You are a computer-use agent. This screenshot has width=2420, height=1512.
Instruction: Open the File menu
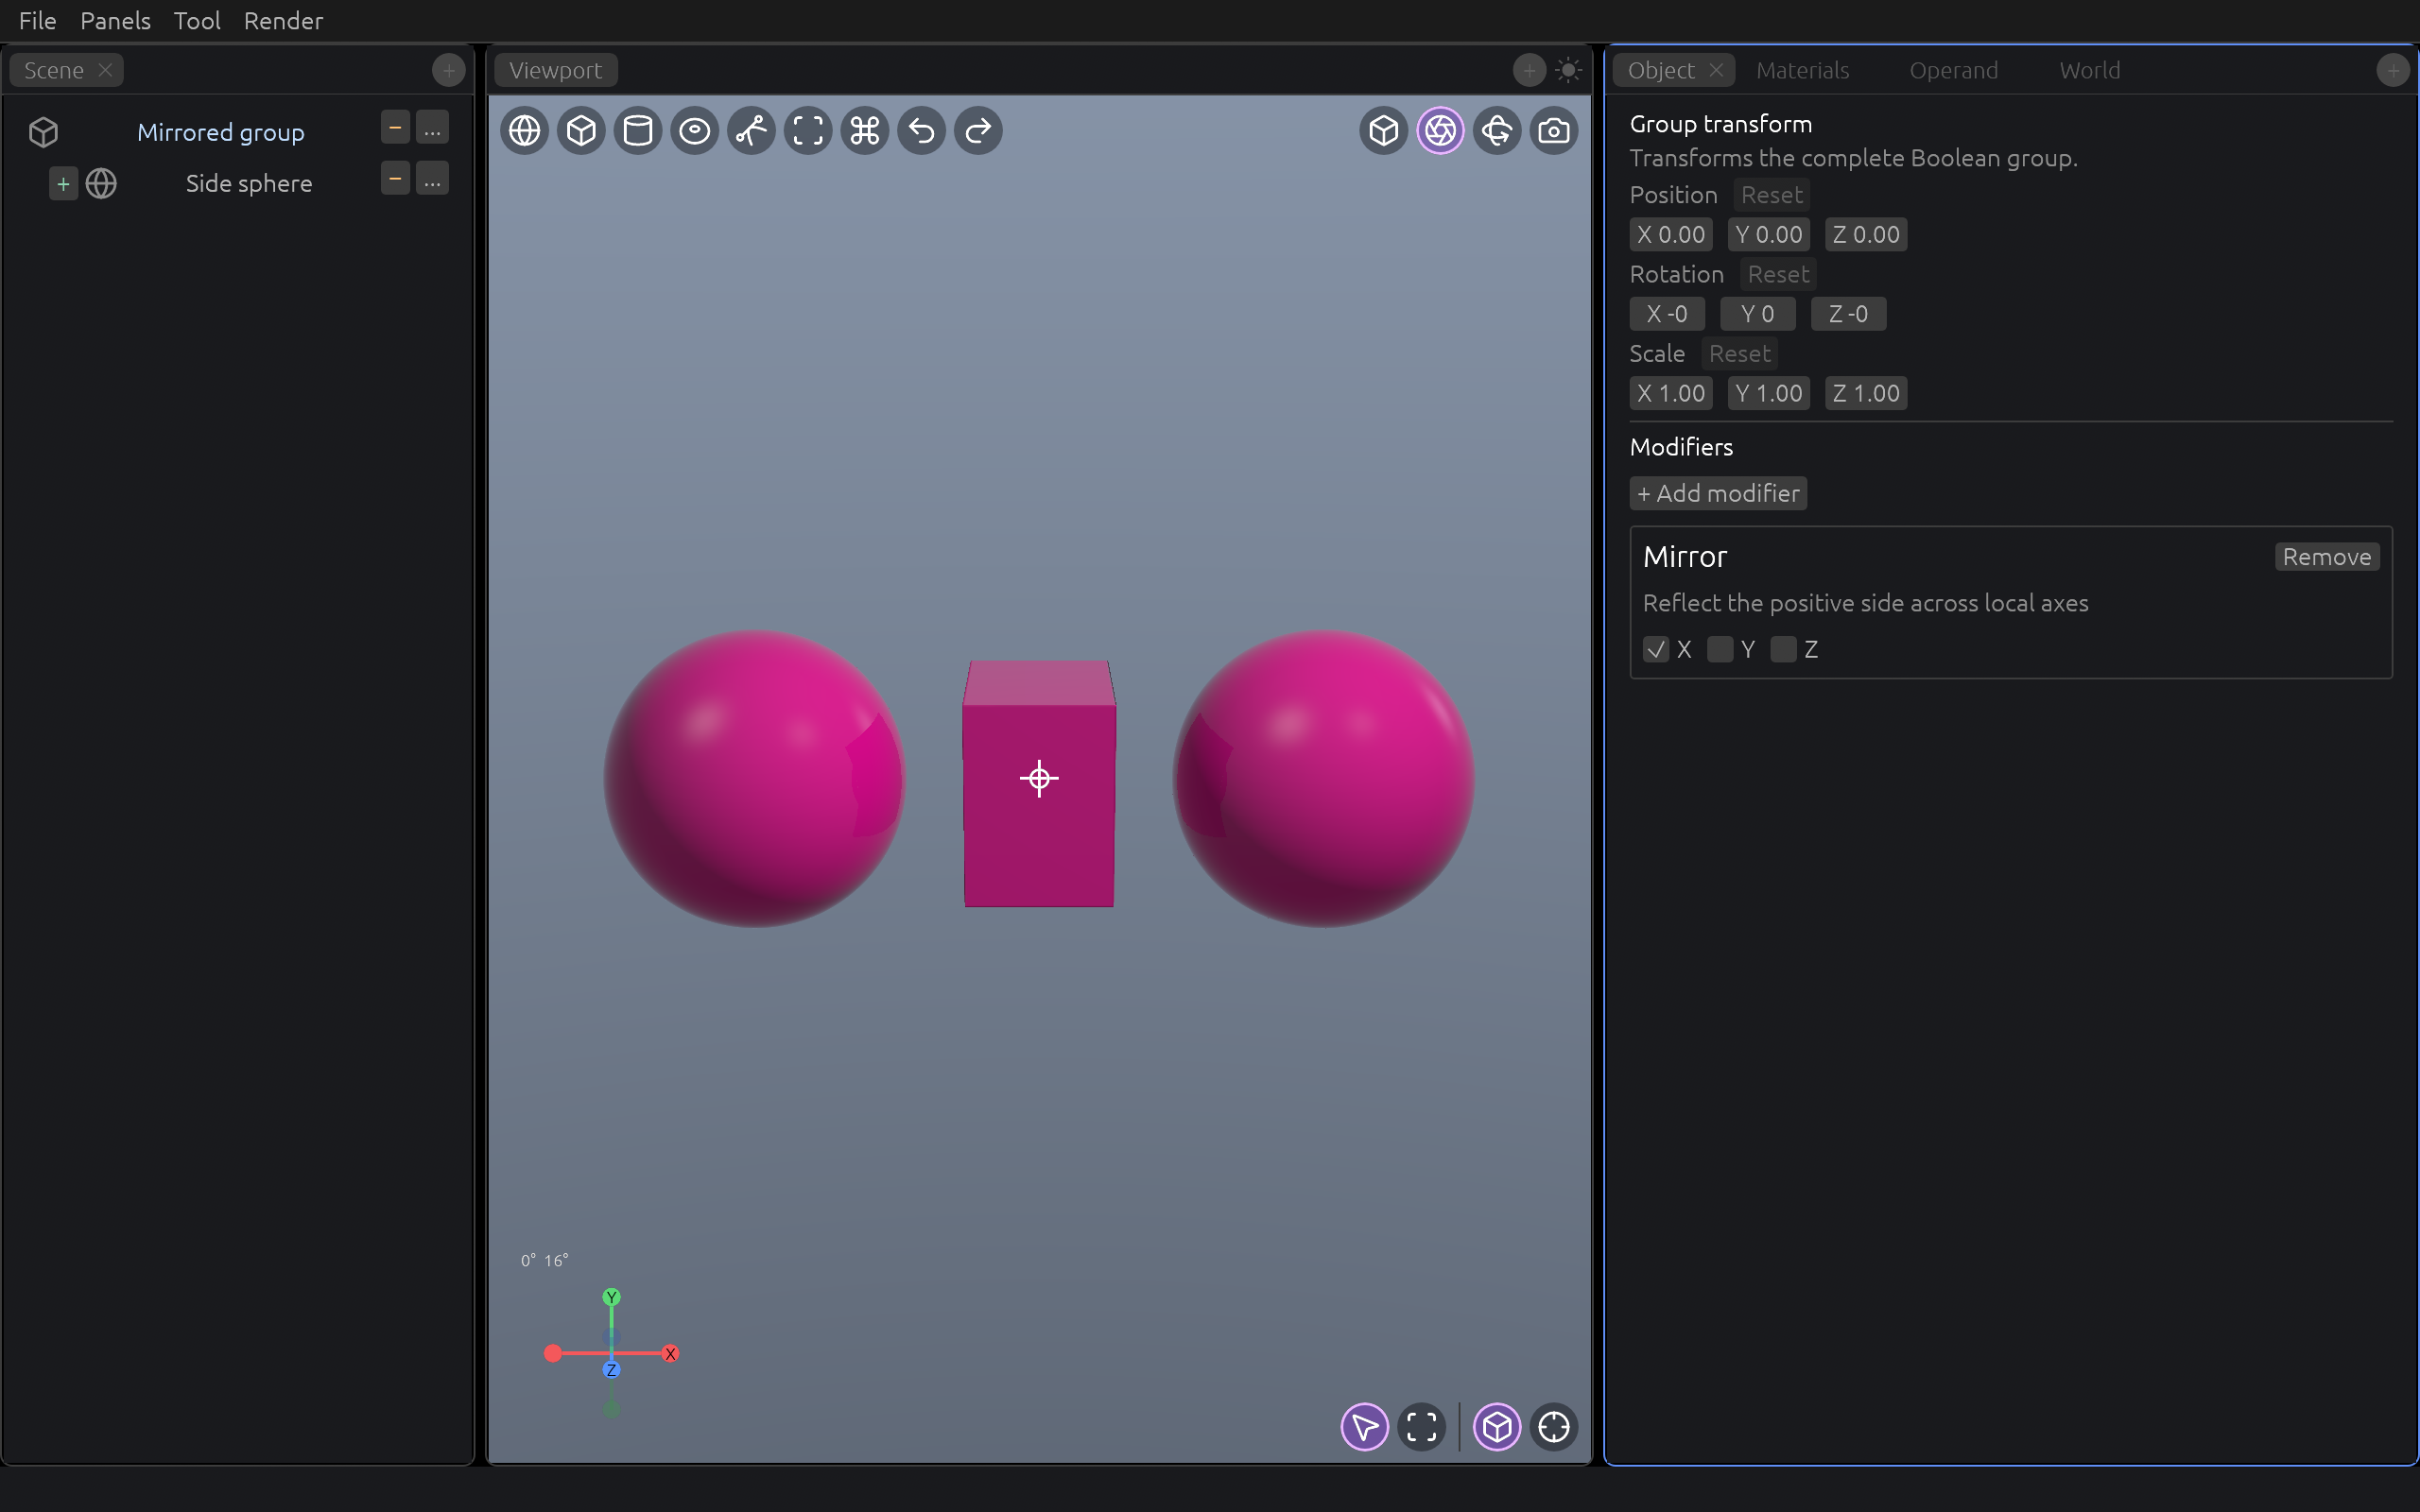(38, 21)
